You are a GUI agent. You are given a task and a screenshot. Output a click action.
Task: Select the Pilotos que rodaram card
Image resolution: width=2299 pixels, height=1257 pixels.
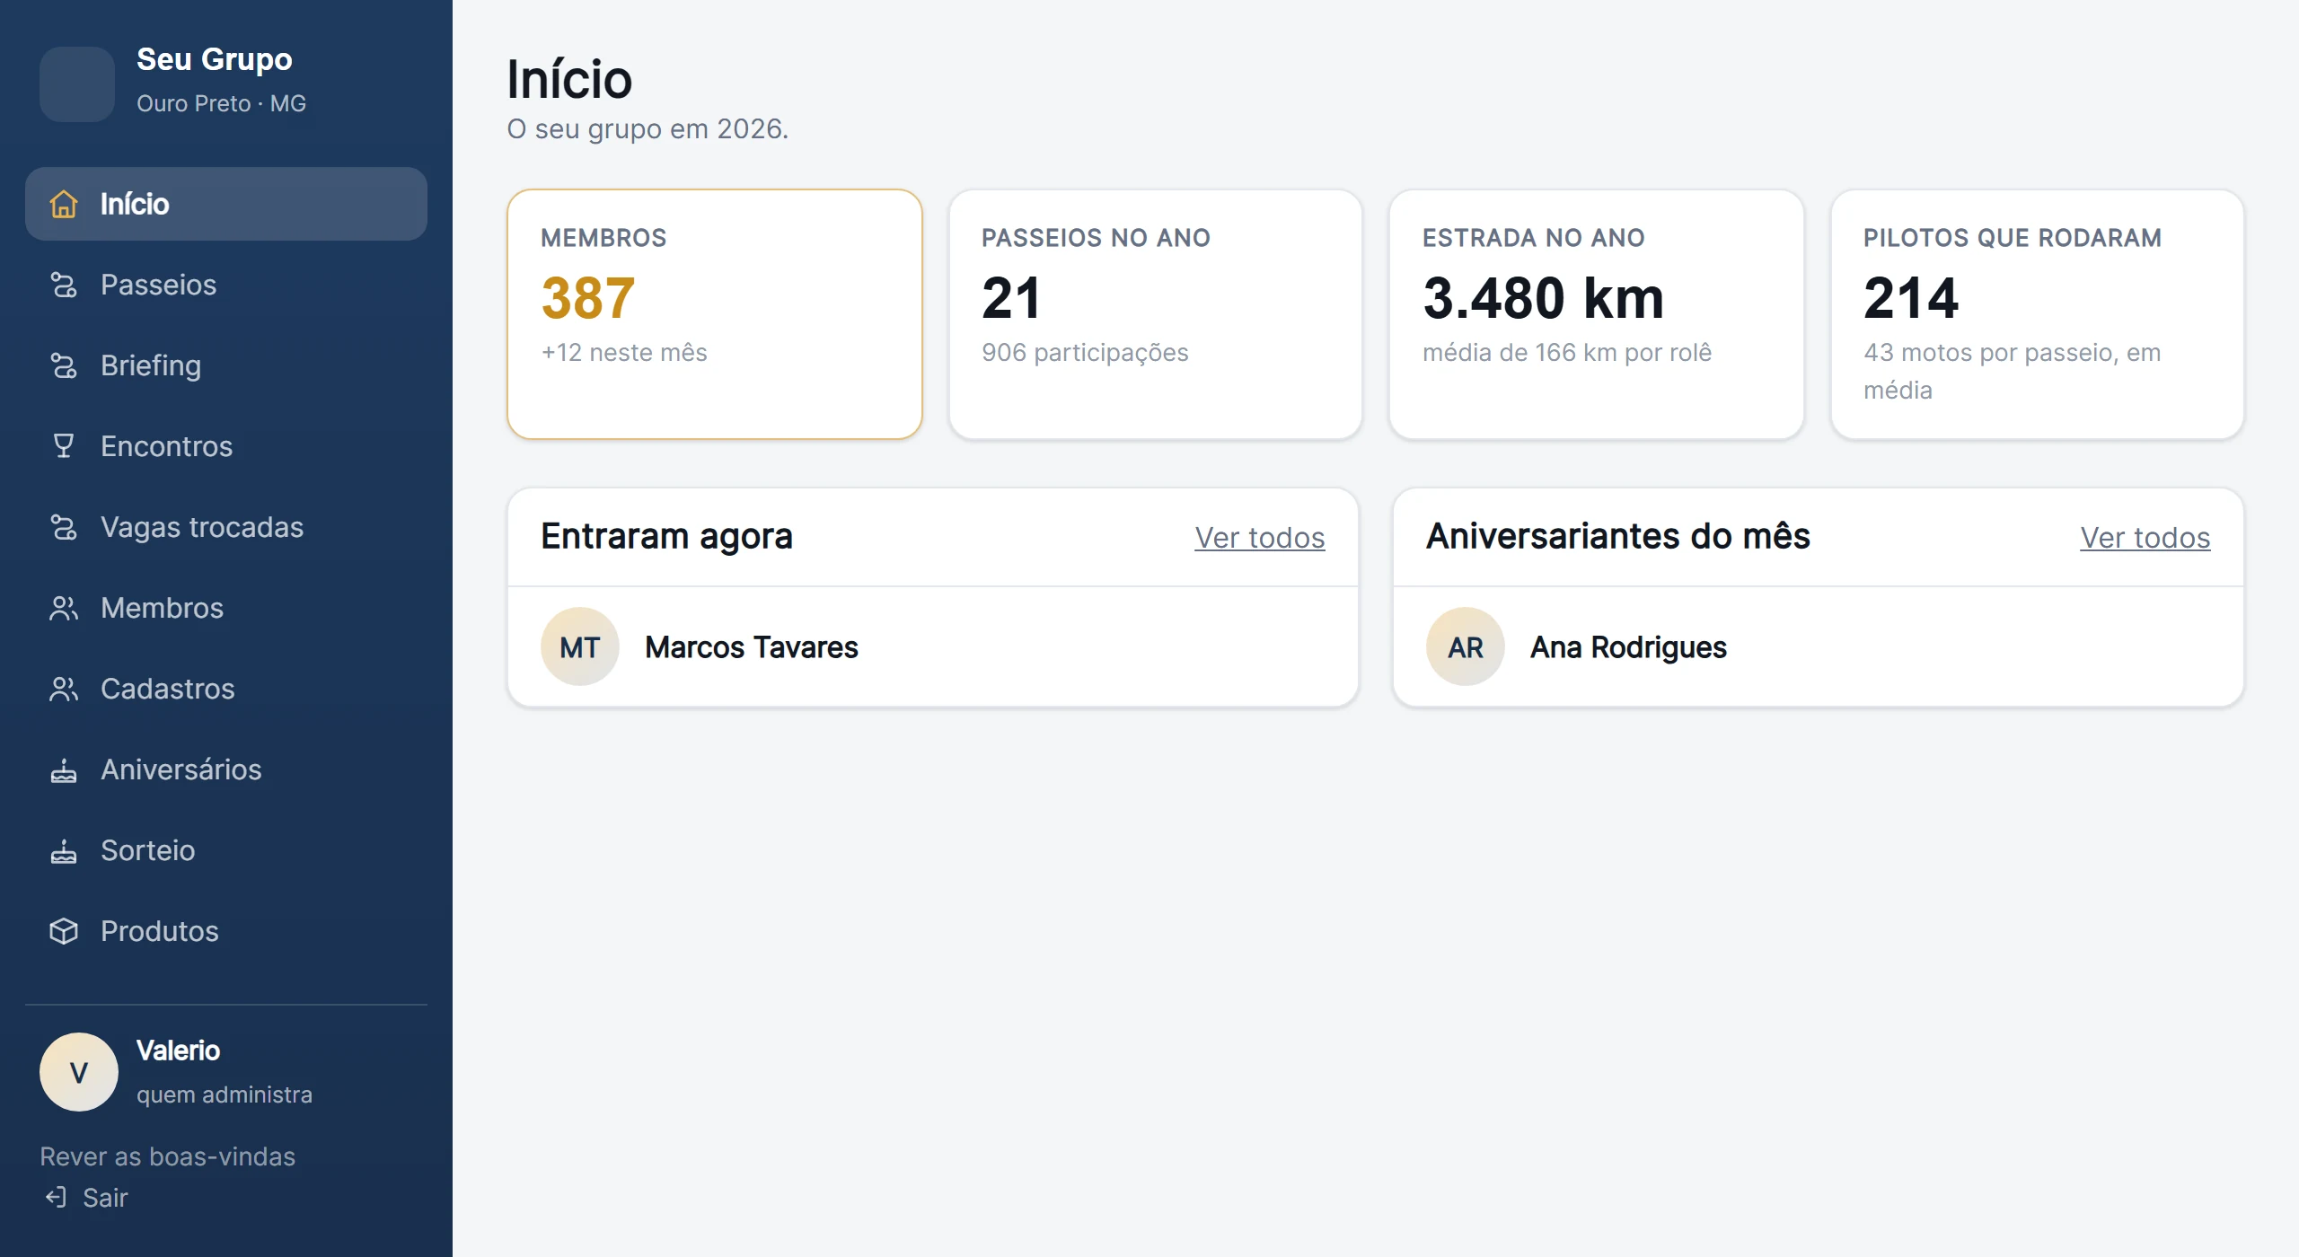point(2038,314)
